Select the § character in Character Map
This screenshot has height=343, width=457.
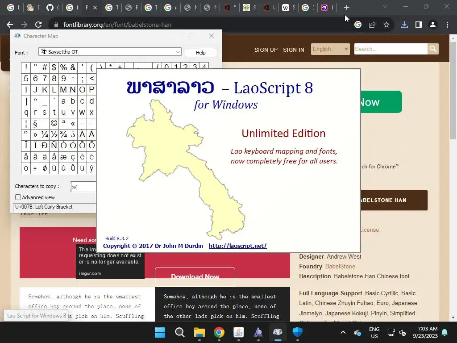[35, 123]
